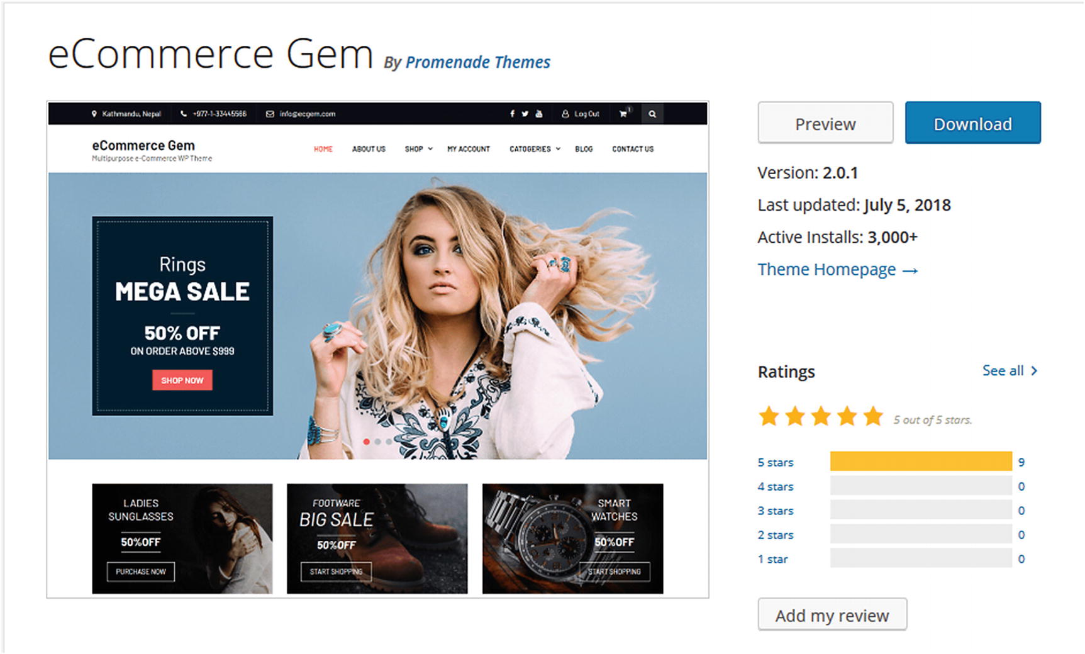Follow the Theme Homepage link
Viewport: 1085px width, 654px height.
838,270
